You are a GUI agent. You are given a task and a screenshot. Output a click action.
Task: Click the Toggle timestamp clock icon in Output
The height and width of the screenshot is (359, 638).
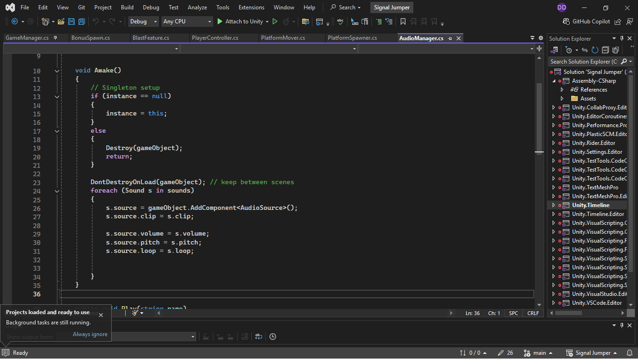click(x=273, y=336)
